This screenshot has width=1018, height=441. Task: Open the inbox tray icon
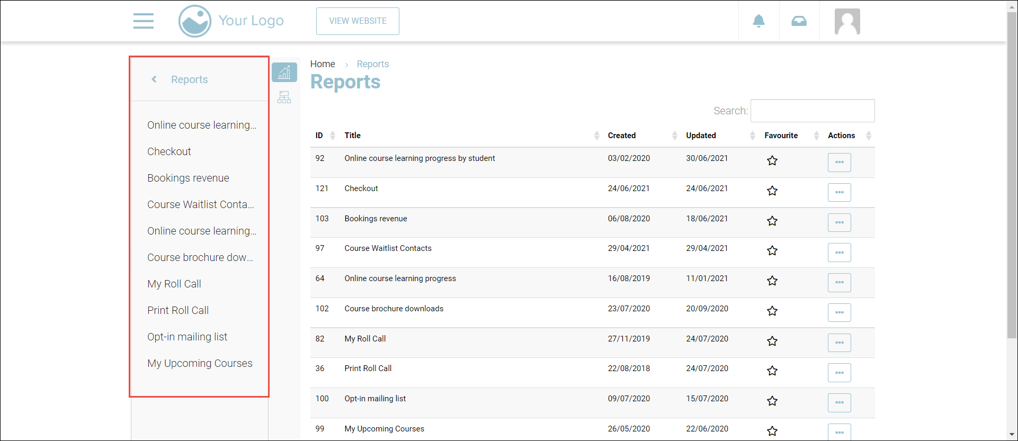coord(799,21)
